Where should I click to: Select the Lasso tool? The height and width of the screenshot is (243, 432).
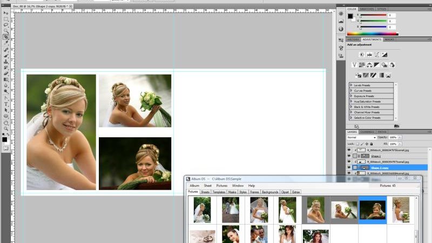point(6,25)
